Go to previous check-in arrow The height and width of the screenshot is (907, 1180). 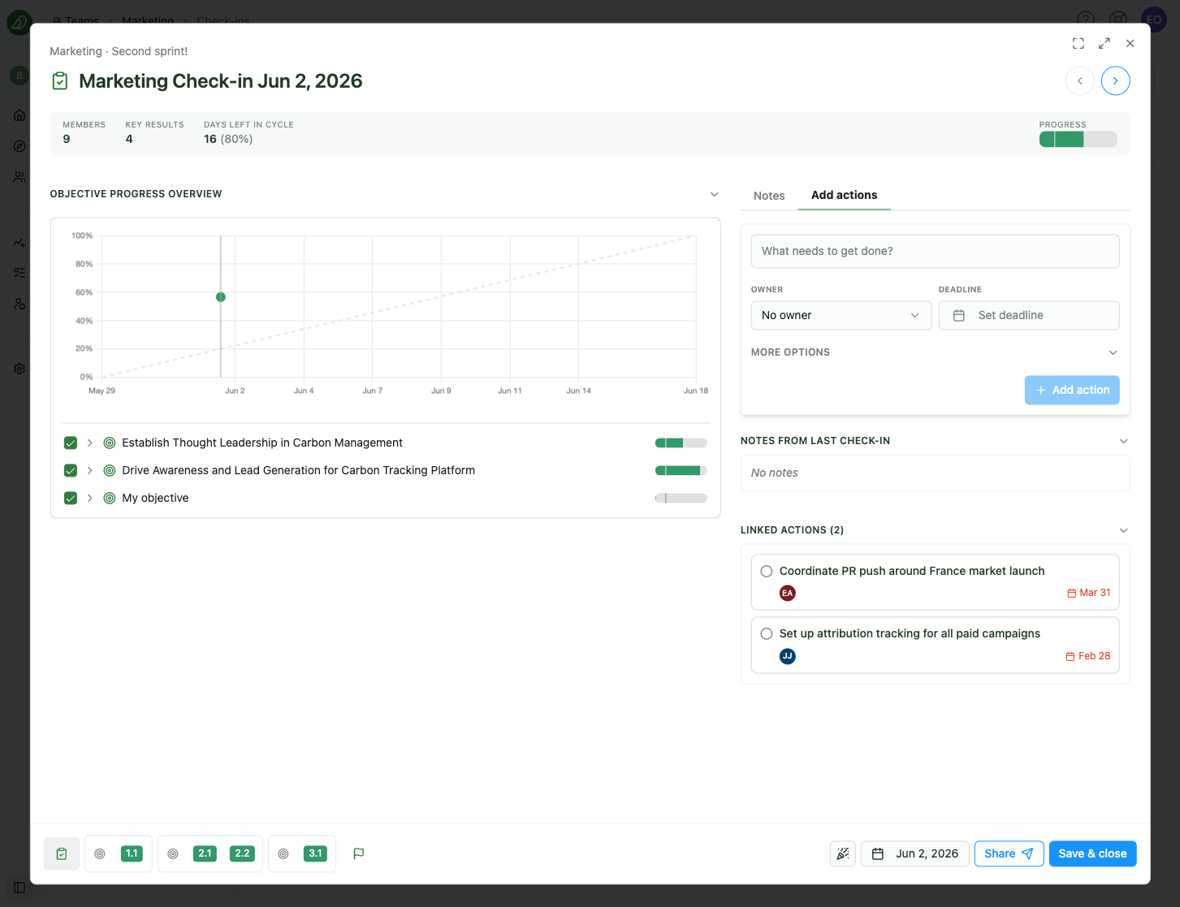click(x=1079, y=80)
